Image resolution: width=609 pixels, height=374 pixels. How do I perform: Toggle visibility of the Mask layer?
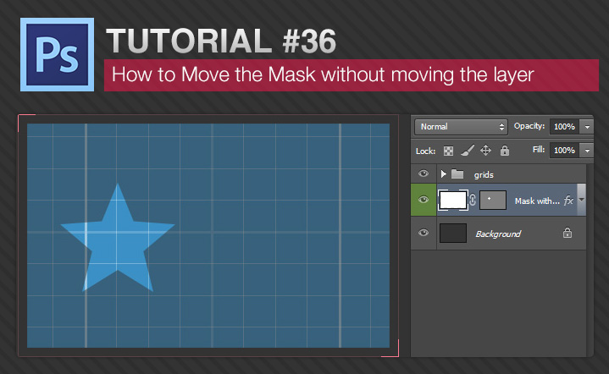point(424,201)
